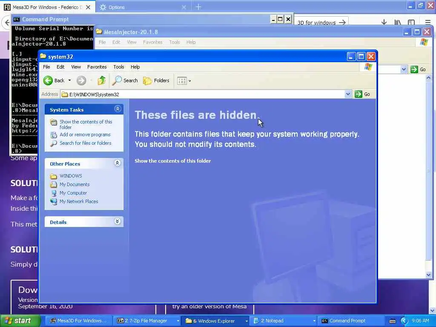Viewport: 436px width, 327px height.
Task: Click 'Show the contents of this folder' in System Tasks
Action: pyautogui.click(x=86, y=125)
